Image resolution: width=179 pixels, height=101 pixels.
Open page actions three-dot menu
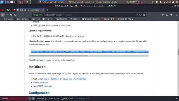[137, 15]
